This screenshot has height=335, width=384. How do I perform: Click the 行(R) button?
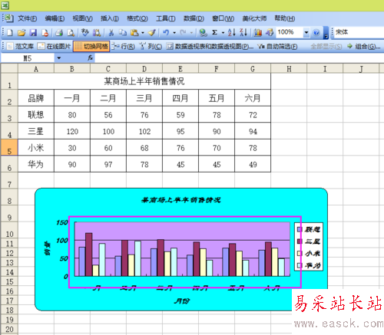124,46
